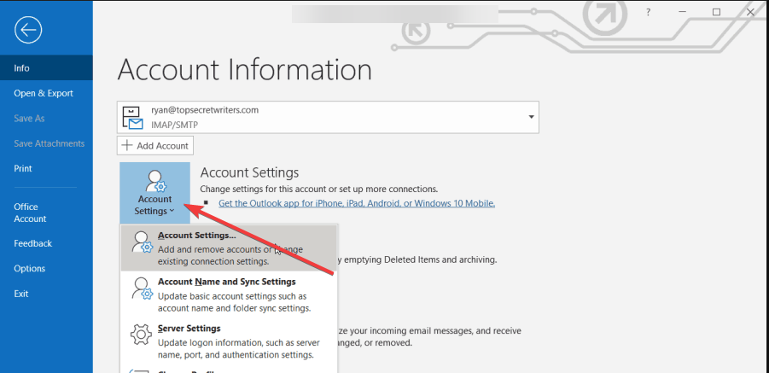Click the mailbox icon beside ryan@topsecretwriters.com
769x373 pixels.
click(x=133, y=118)
